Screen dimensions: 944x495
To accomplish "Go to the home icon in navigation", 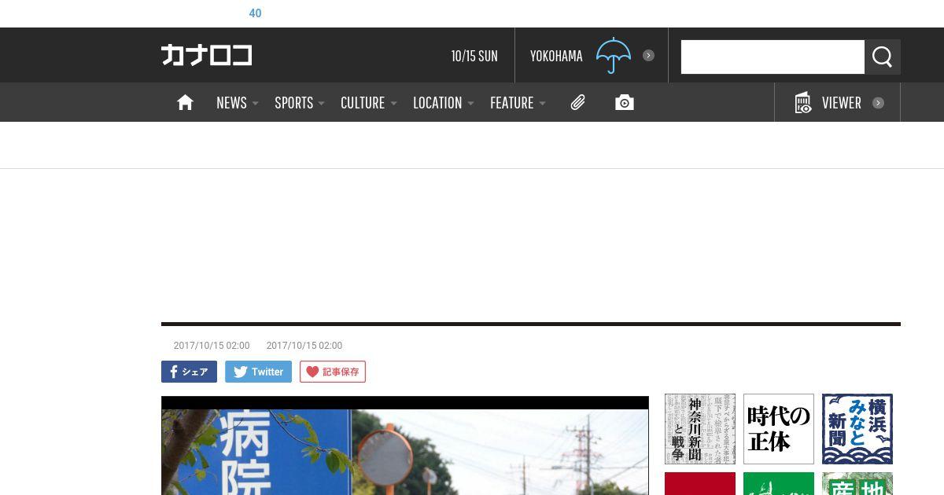I will coord(185,102).
